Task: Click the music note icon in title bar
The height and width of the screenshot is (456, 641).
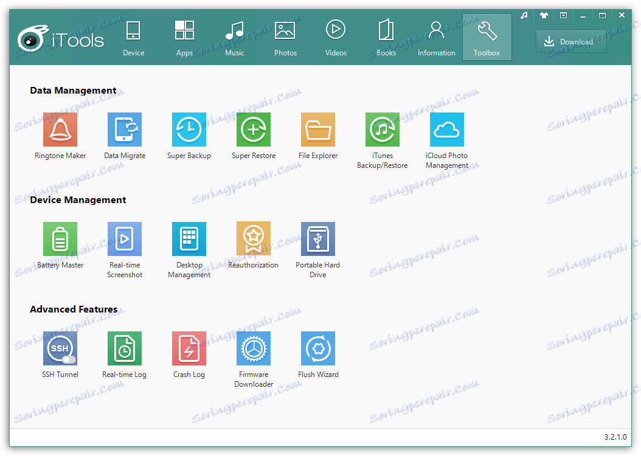Action: click(x=524, y=16)
